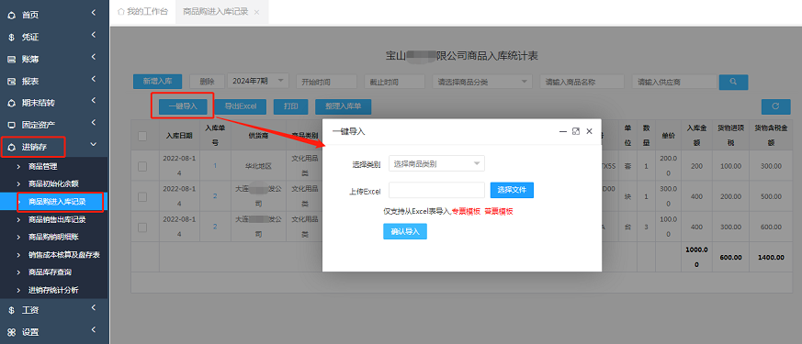
Task: Click the 专票模板 red link
Action: (x=466, y=211)
